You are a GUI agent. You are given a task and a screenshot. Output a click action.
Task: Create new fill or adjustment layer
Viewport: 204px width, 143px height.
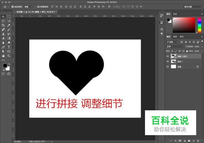pyautogui.click(x=185, y=141)
